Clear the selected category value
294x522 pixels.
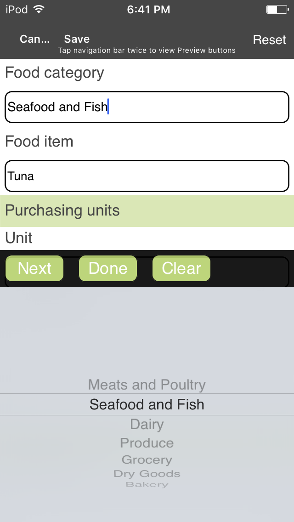[x=181, y=268]
